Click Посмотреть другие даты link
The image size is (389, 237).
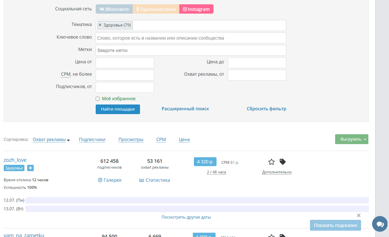pos(186,217)
